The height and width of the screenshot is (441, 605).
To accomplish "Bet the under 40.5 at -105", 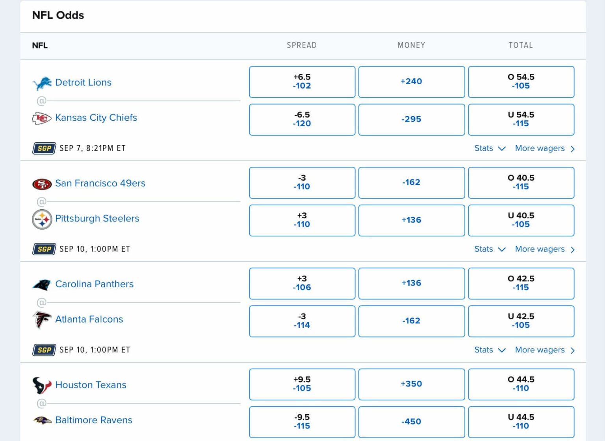I will pyautogui.click(x=521, y=220).
